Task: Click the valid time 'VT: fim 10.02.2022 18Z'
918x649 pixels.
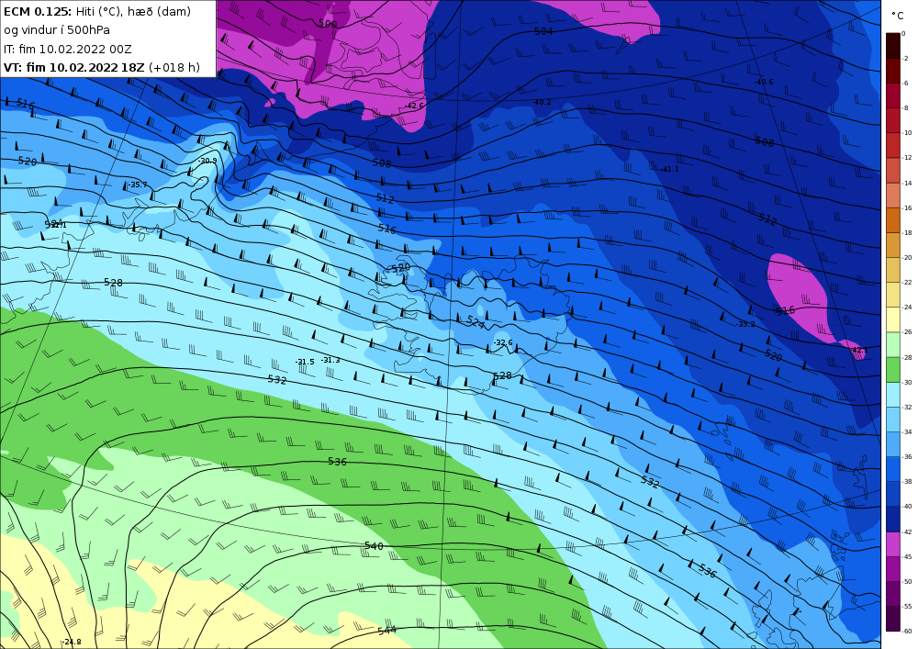Action: [x=73, y=67]
